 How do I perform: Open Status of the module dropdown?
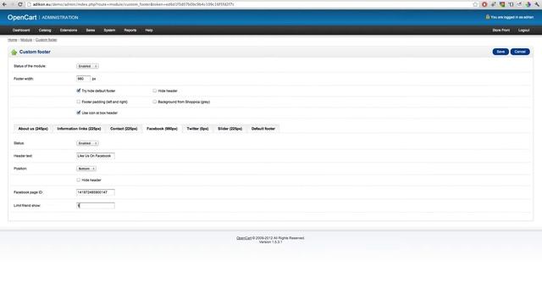tap(87, 66)
